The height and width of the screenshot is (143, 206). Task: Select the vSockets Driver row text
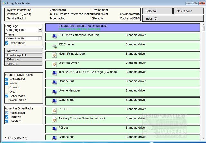(x=68, y=63)
